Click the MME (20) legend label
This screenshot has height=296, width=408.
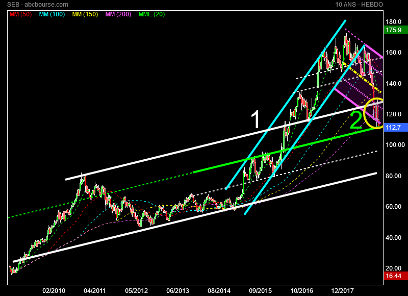(151, 14)
